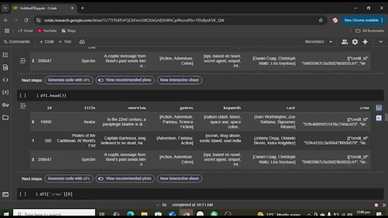This screenshot has height=218, width=388.
Task: Click lower View recommended plots button
Action: (x=125, y=179)
